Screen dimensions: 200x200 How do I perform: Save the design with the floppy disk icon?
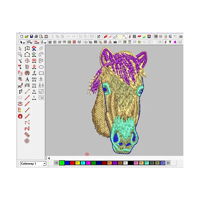click(x=31, y=37)
